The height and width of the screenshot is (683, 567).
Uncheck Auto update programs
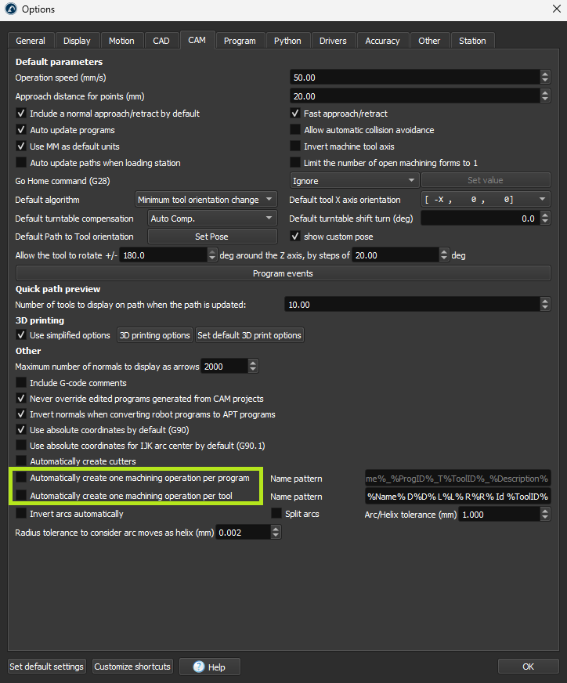[x=21, y=130]
